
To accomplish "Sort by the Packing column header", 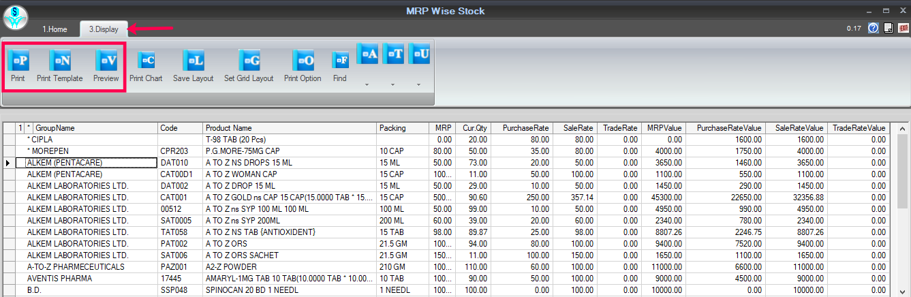I will coord(402,128).
